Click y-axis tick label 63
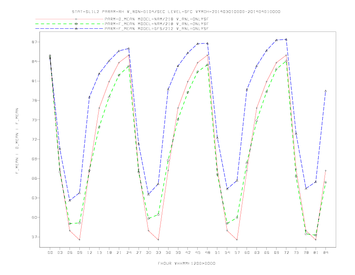355x275 pixels. [34, 198]
